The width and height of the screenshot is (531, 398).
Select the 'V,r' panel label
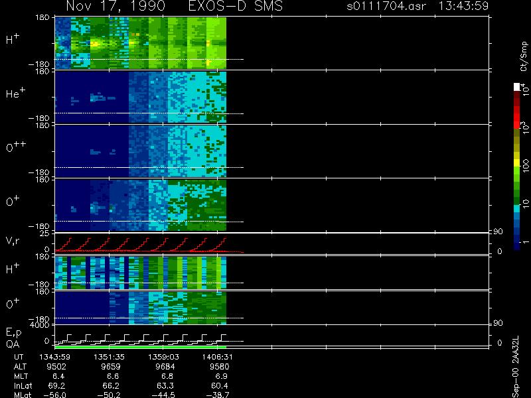coord(13,241)
